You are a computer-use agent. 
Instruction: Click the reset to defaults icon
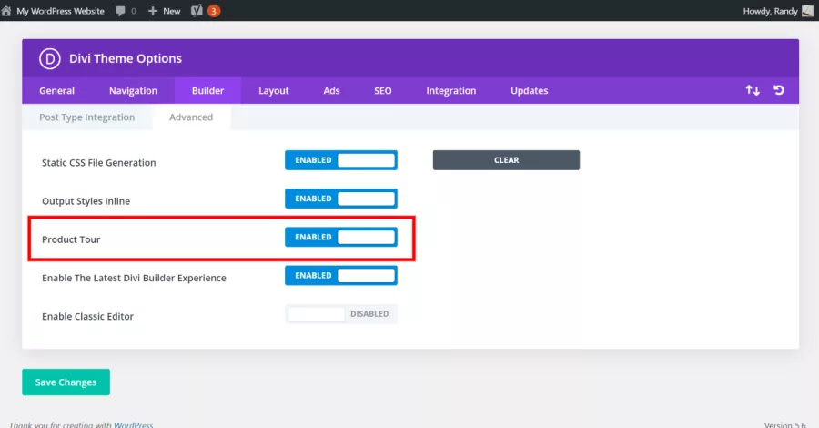pyautogui.click(x=779, y=90)
